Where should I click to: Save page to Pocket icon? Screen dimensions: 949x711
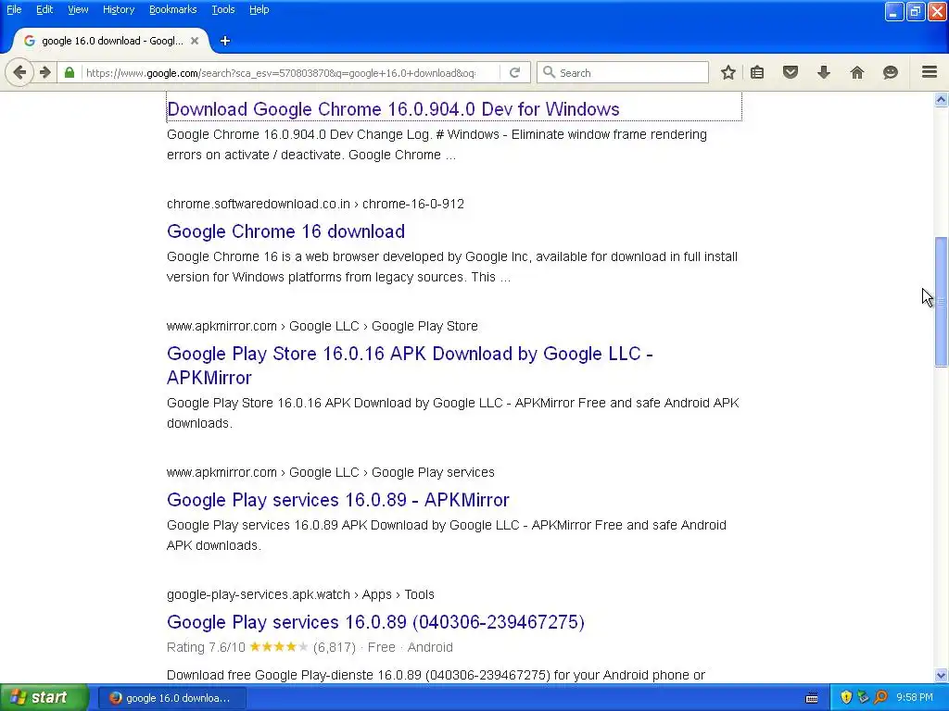tap(791, 72)
